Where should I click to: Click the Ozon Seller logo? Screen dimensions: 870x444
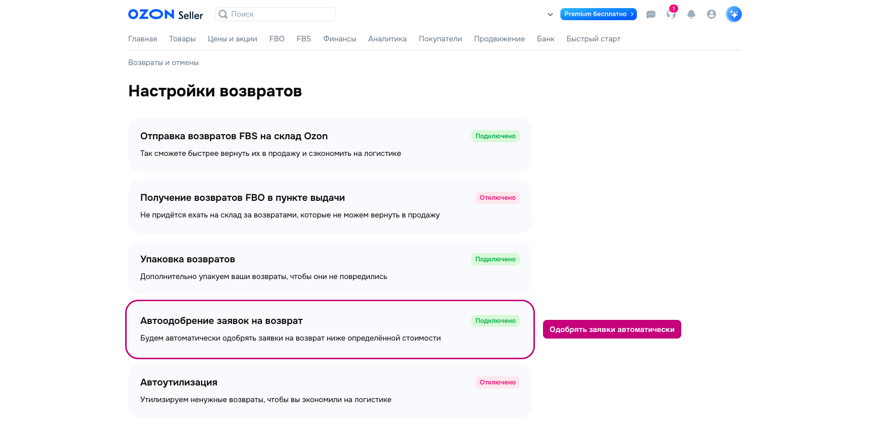(166, 14)
